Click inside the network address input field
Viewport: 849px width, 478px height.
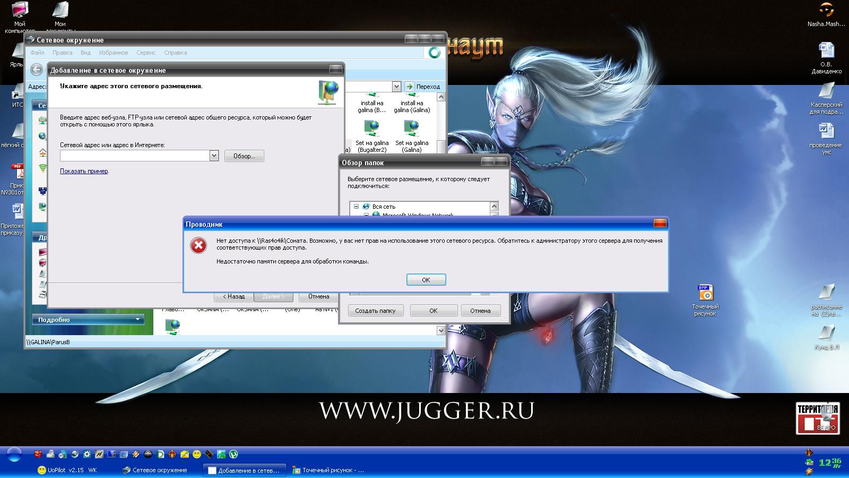pyautogui.click(x=135, y=156)
